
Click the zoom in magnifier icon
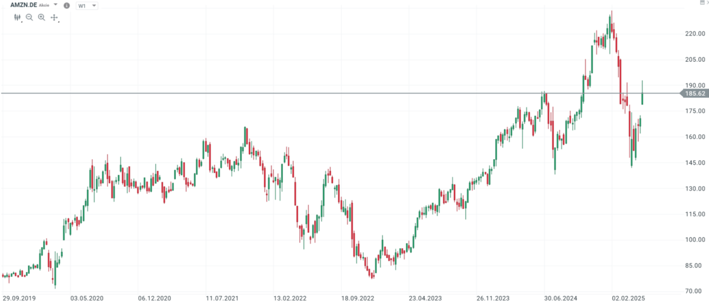pos(41,18)
